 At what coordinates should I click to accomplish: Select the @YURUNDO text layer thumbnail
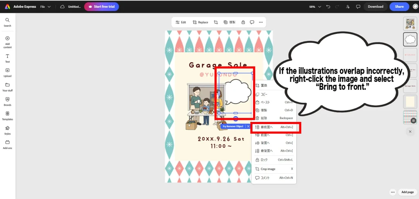pyautogui.click(x=410, y=55)
